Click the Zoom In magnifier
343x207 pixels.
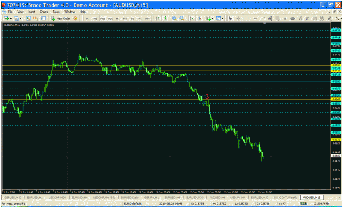tap(175, 19)
